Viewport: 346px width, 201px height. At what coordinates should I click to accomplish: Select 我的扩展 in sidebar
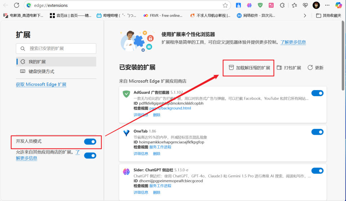[x=56, y=62]
